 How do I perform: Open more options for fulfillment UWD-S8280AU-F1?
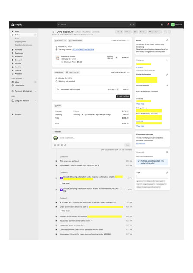pyautogui.click(x=128, y=41)
